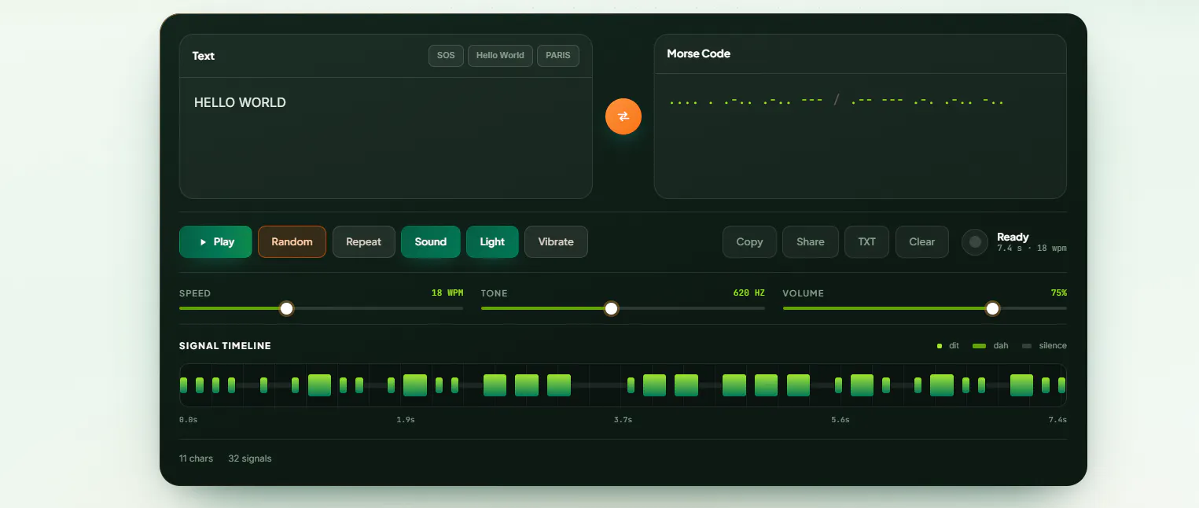Click the 1.9s timeline label

(x=406, y=420)
